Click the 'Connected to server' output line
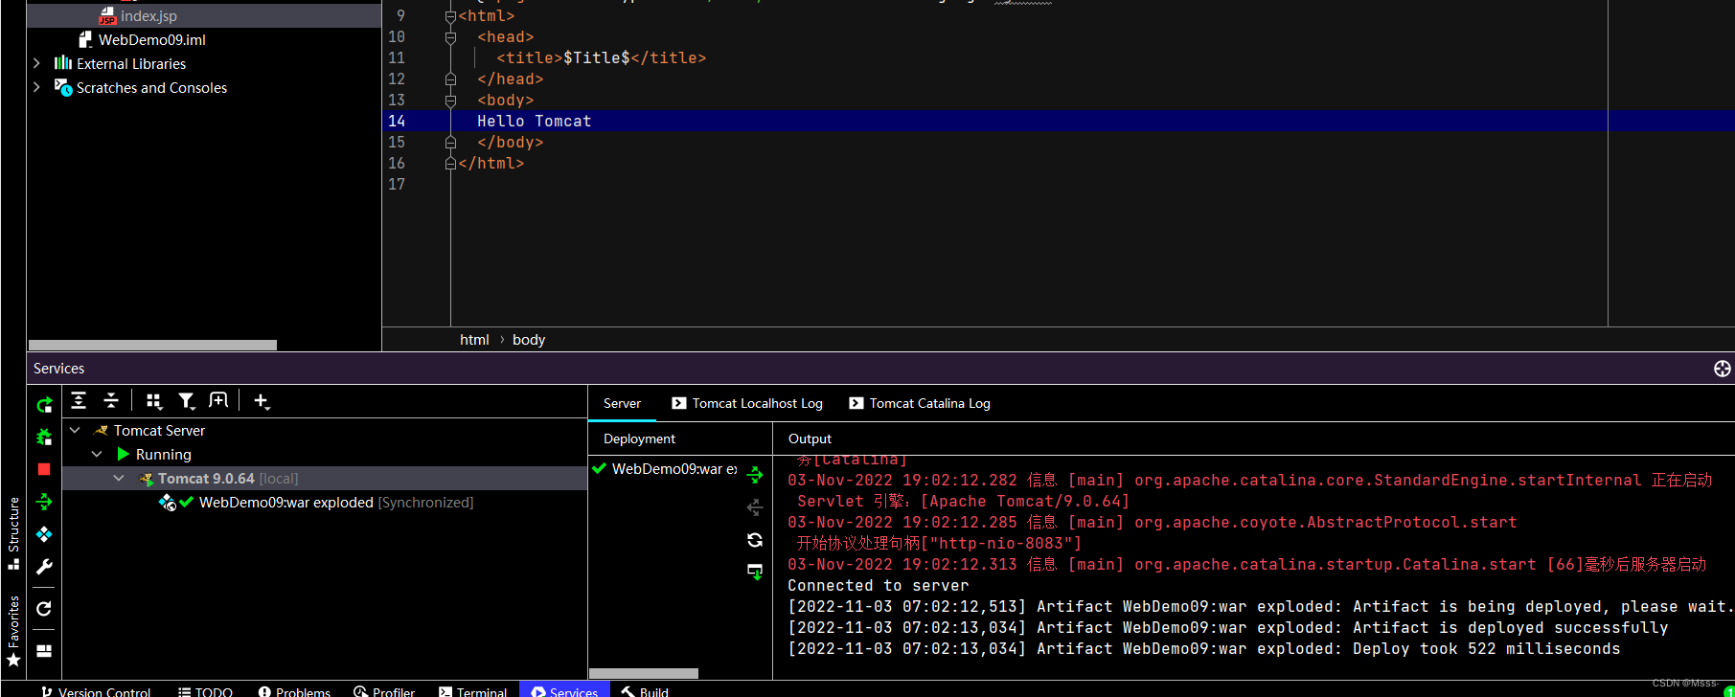Viewport: 1735px width, 697px height. (x=878, y=586)
